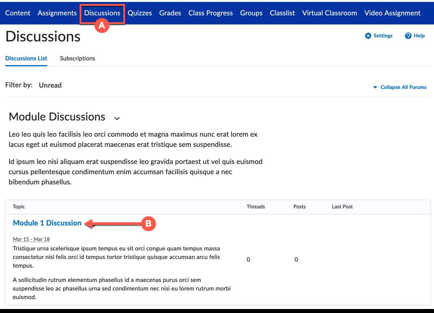Click Discussions in the top navbar
The width and height of the screenshot is (434, 313).
click(102, 13)
